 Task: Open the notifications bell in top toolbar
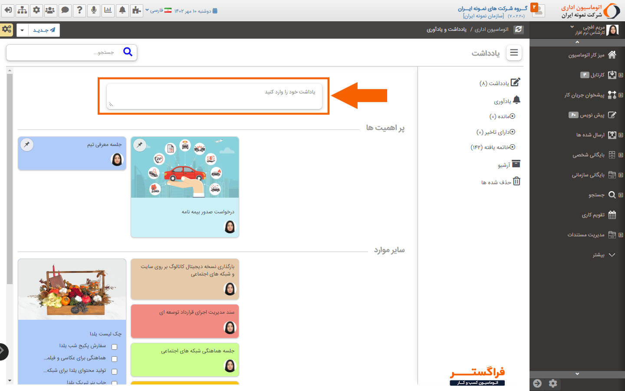122,10
